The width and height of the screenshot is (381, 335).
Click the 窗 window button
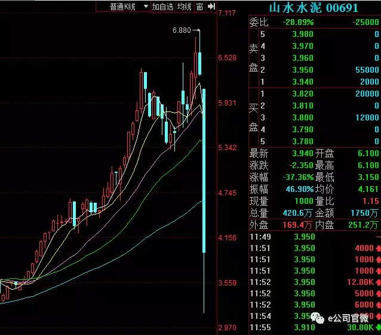199,7
